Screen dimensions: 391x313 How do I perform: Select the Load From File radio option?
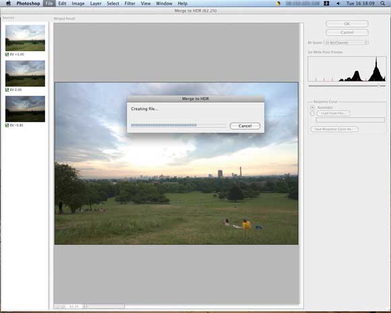click(312, 113)
